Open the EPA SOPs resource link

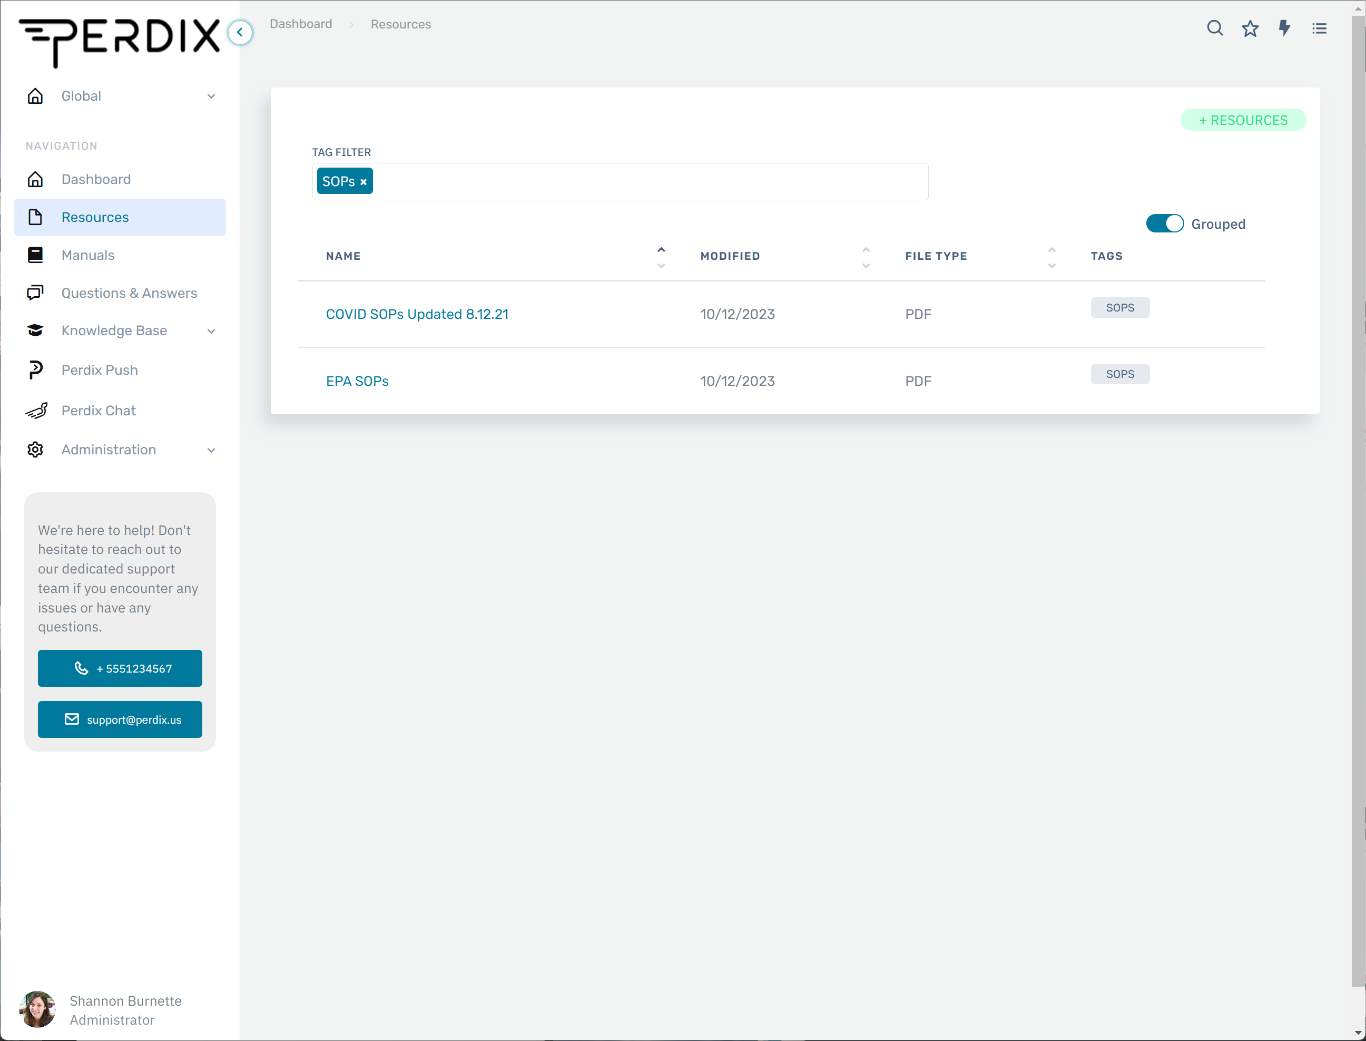point(357,381)
